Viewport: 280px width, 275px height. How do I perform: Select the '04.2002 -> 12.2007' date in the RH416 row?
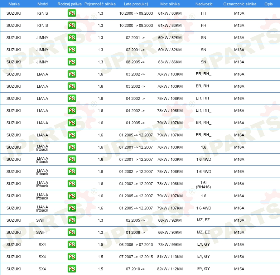click(x=136, y=184)
